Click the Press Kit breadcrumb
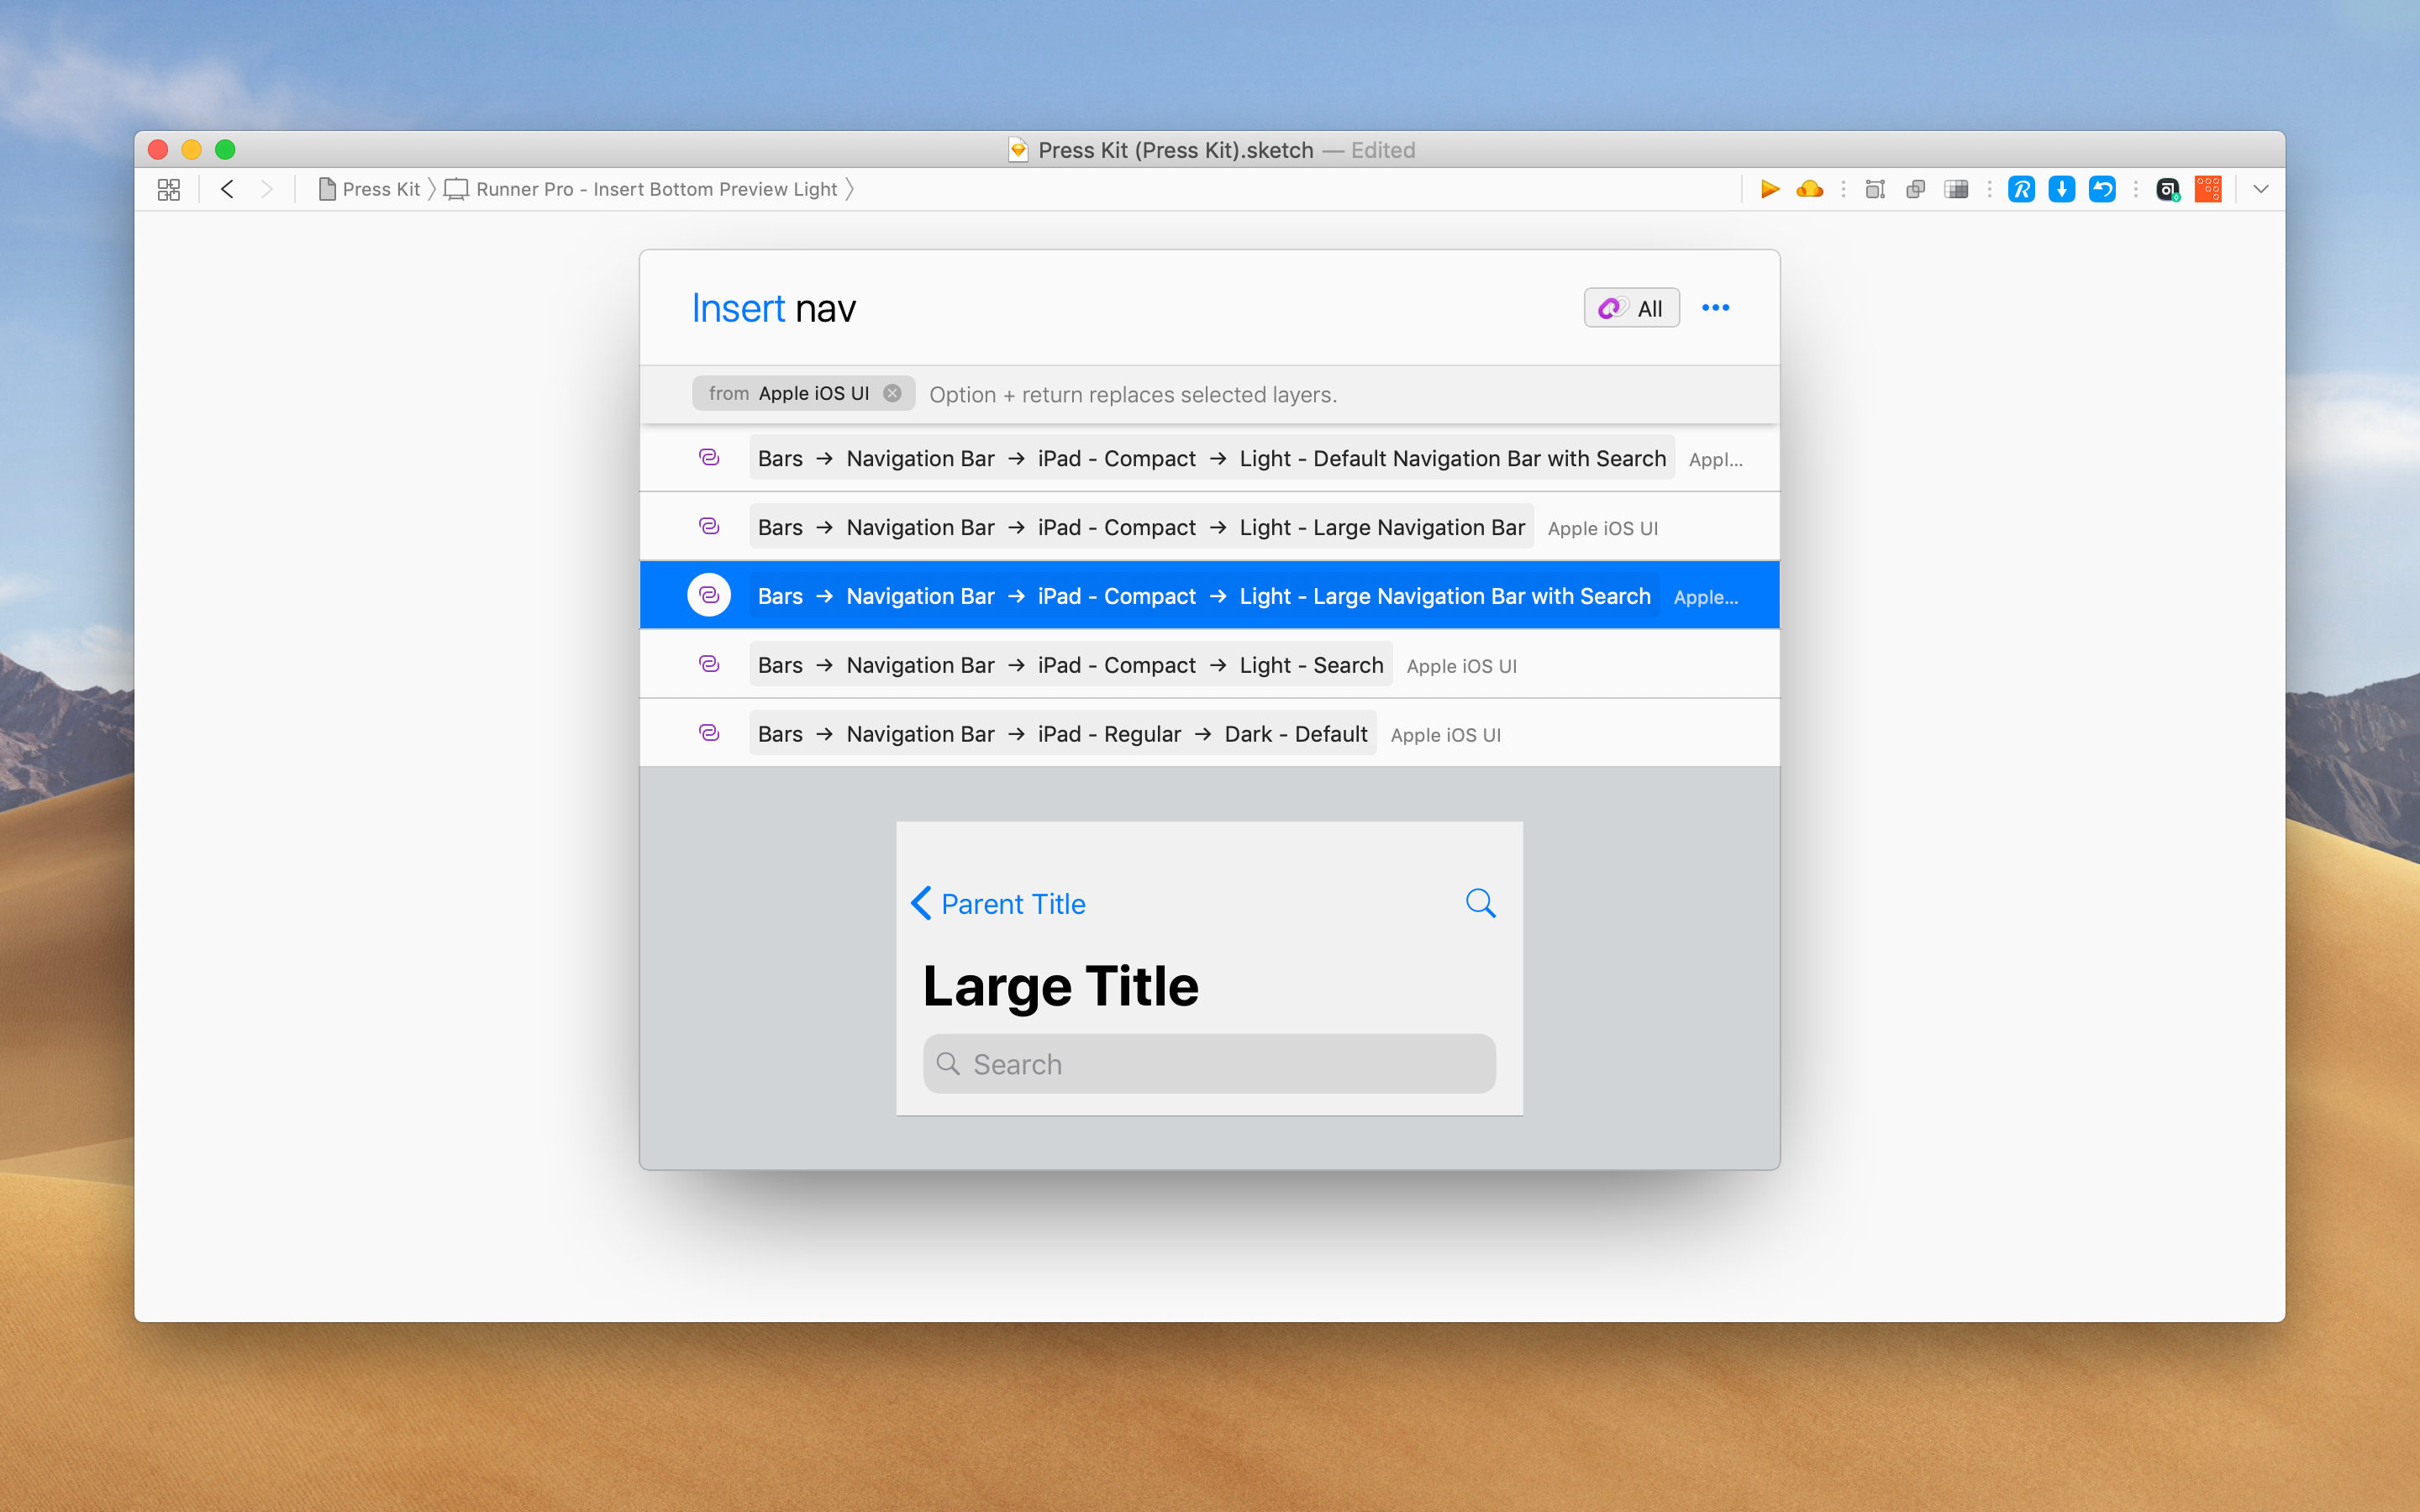Image resolution: width=2420 pixels, height=1512 pixels. coord(380,189)
